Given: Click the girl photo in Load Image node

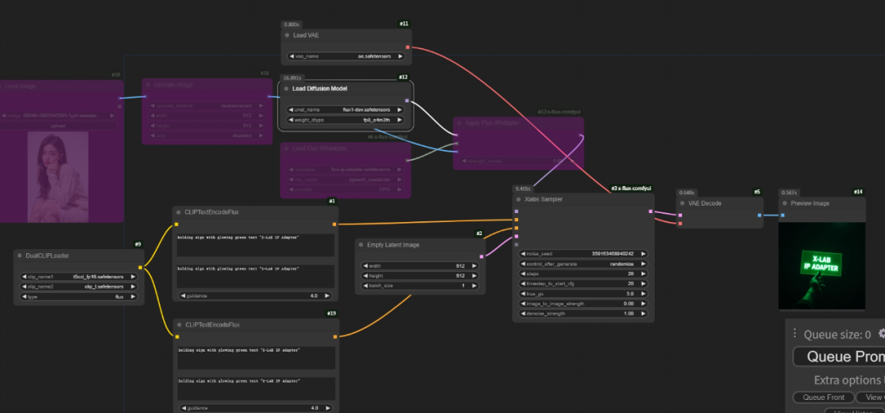Looking at the screenshot, I should click(x=58, y=177).
